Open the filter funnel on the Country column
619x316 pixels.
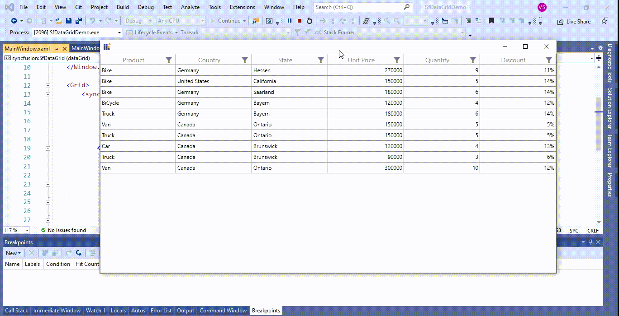tap(245, 60)
